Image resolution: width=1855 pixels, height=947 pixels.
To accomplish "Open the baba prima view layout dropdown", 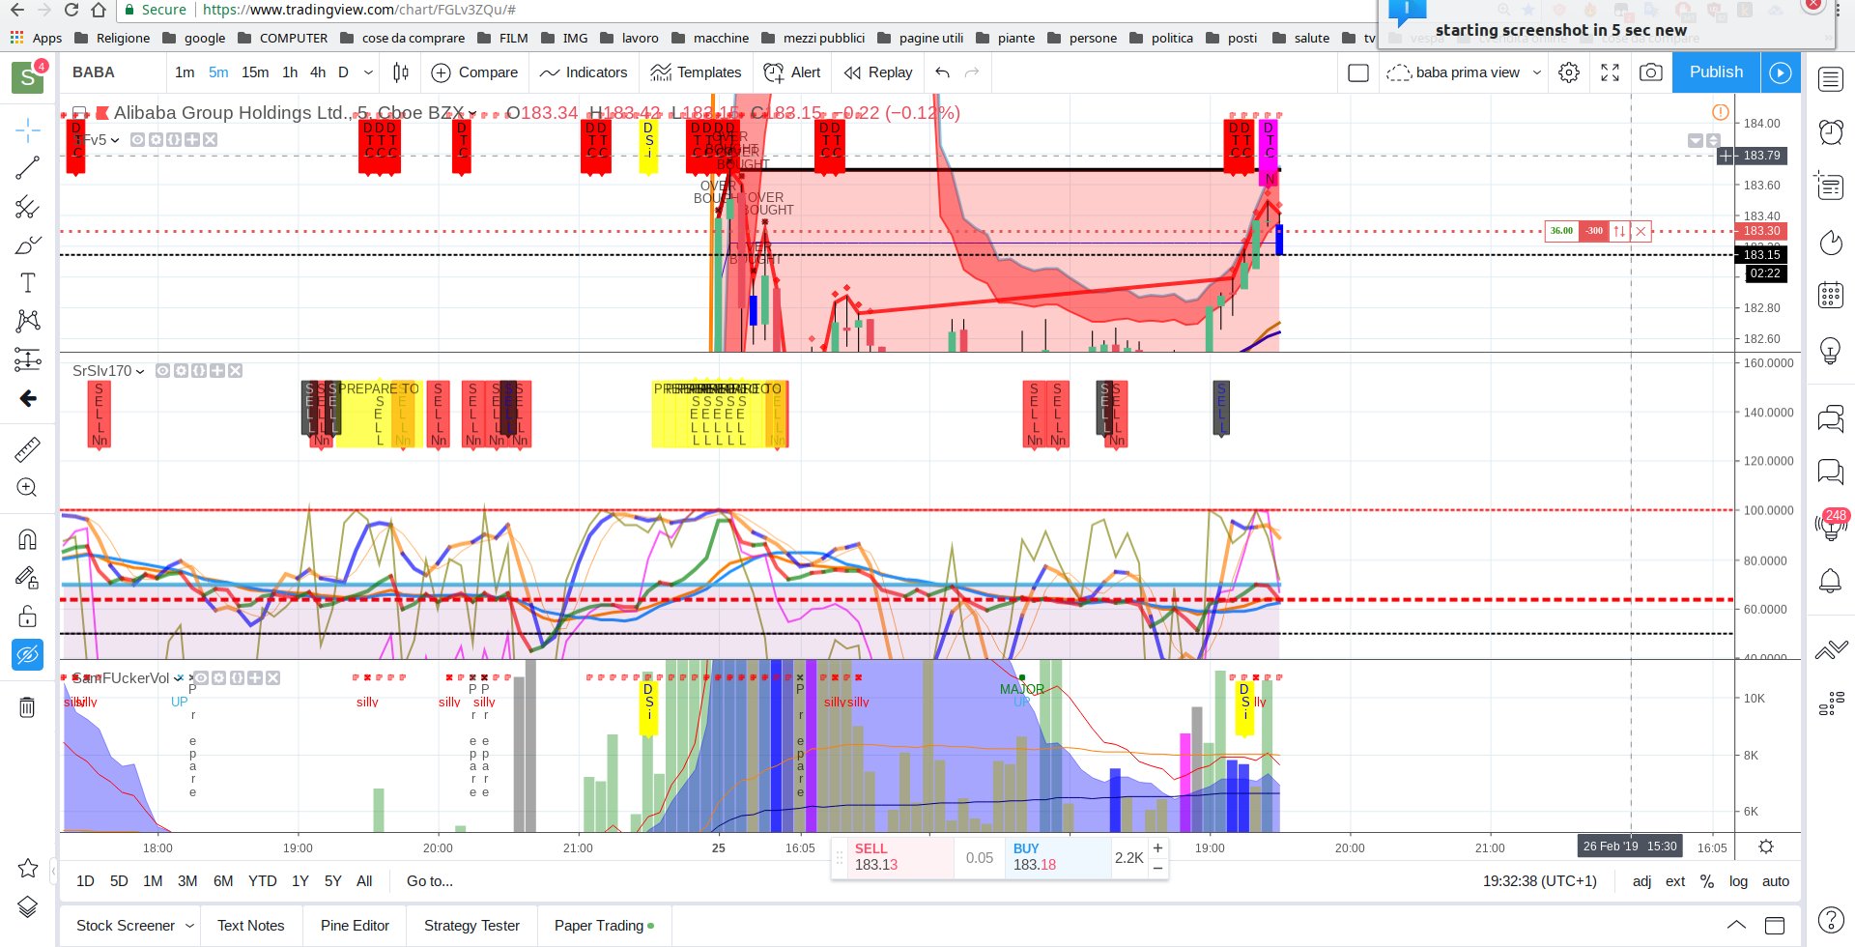I will (x=1537, y=72).
